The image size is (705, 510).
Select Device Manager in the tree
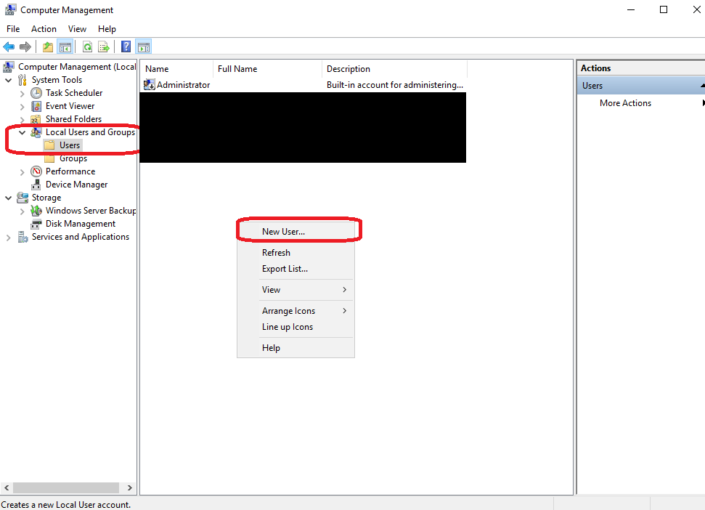(76, 185)
